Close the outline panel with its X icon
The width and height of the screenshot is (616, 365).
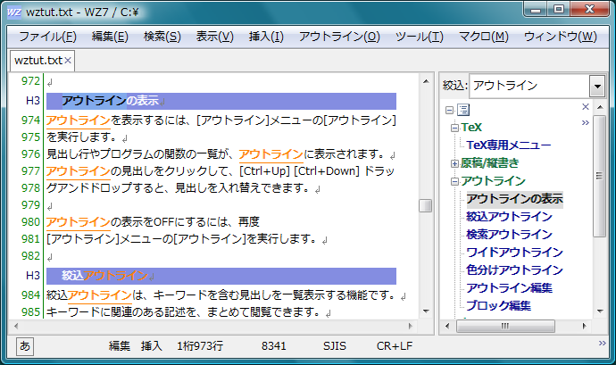(586, 107)
